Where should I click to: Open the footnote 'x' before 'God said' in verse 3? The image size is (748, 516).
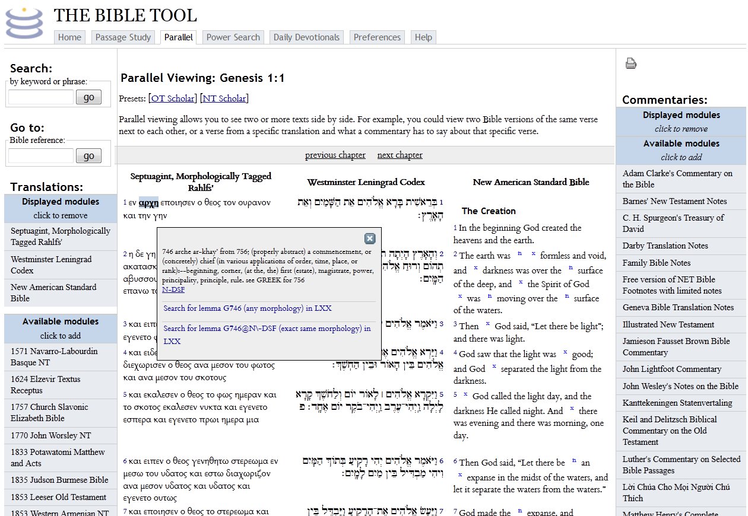[487, 324]
